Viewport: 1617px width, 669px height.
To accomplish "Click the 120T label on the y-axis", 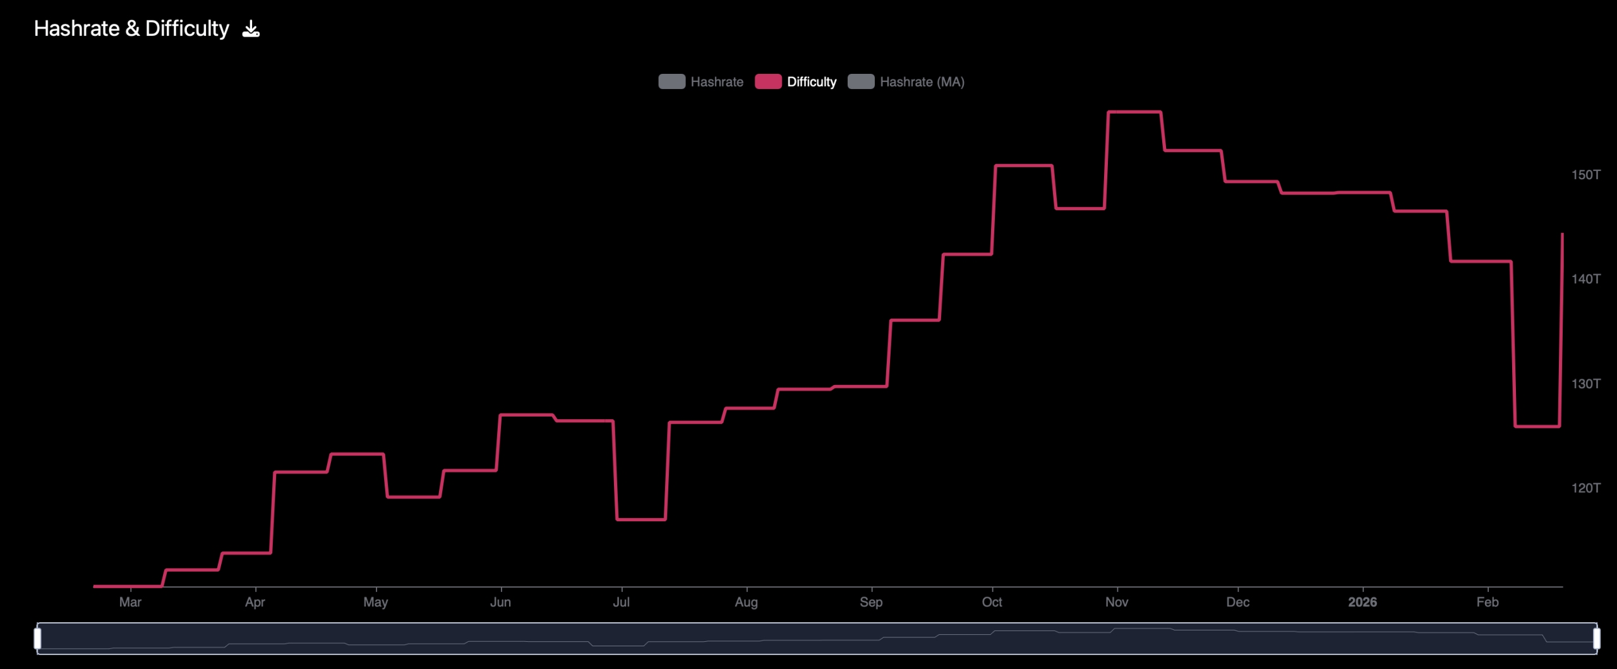I will point(1585,488).
